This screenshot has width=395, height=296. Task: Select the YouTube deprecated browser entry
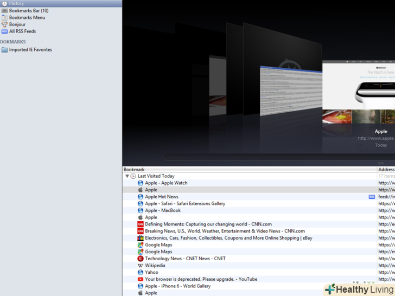point(201,279)
